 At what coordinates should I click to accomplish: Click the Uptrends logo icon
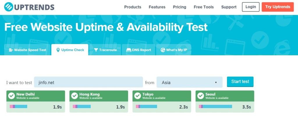[8, 7]
